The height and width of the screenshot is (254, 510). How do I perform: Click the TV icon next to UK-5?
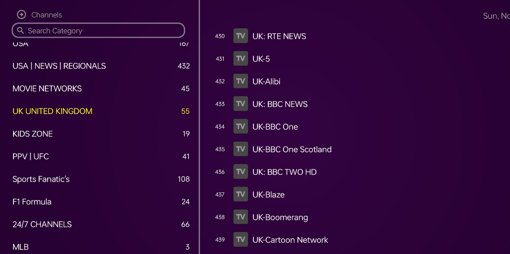click(x=241, y=58)
